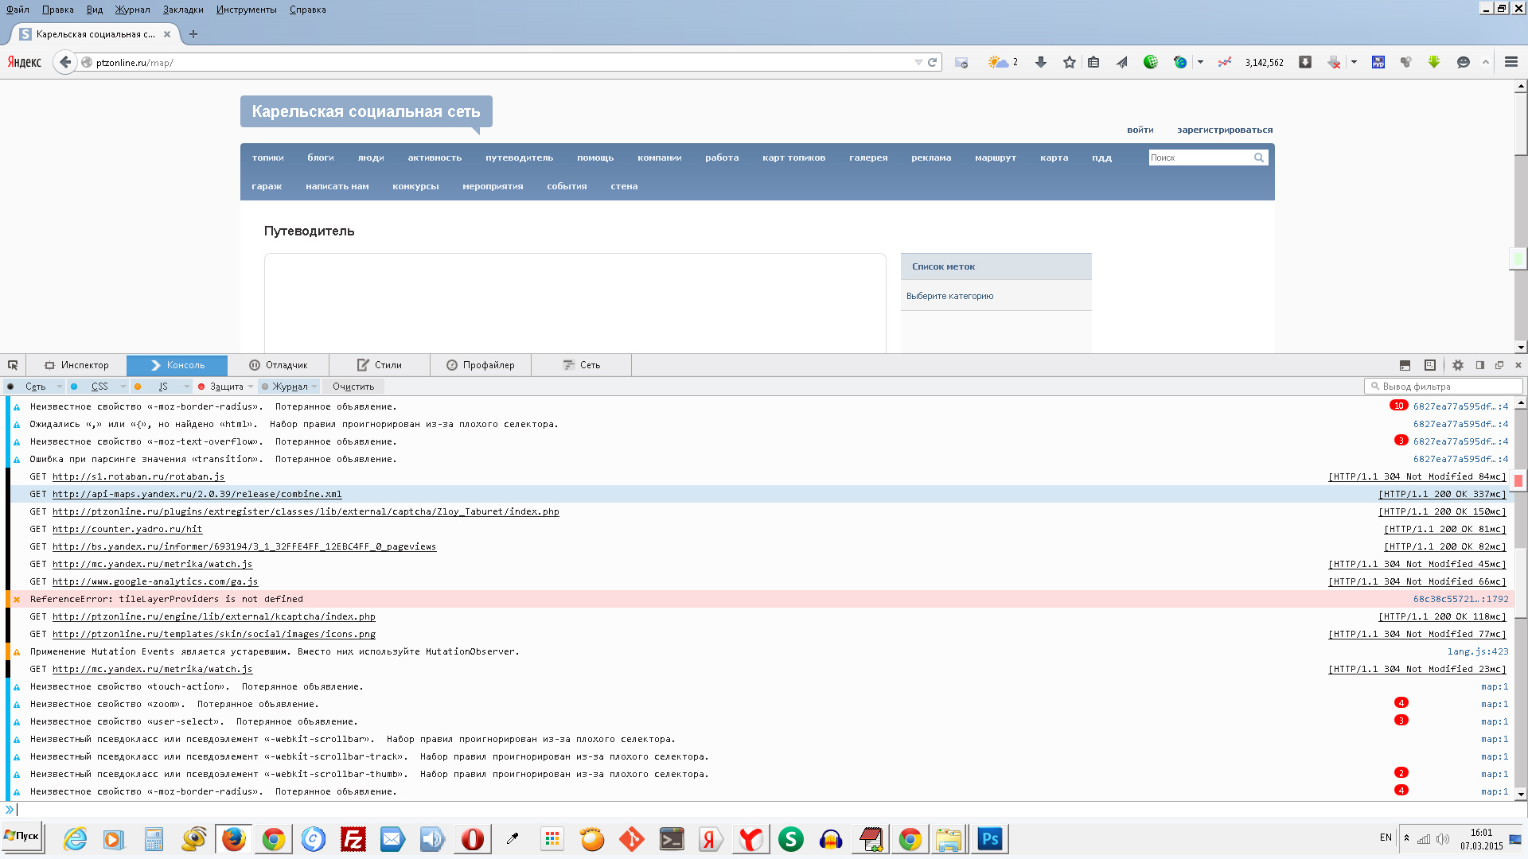The height and width of the screenshot is (859, 1528).
Task: Launch FileZilla from the taskbar
Action: [353, 839]
